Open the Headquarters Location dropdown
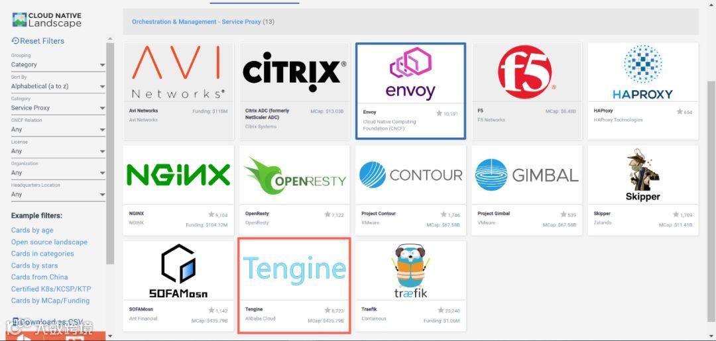The image size is (716, 341). click(x=58, y=194)
